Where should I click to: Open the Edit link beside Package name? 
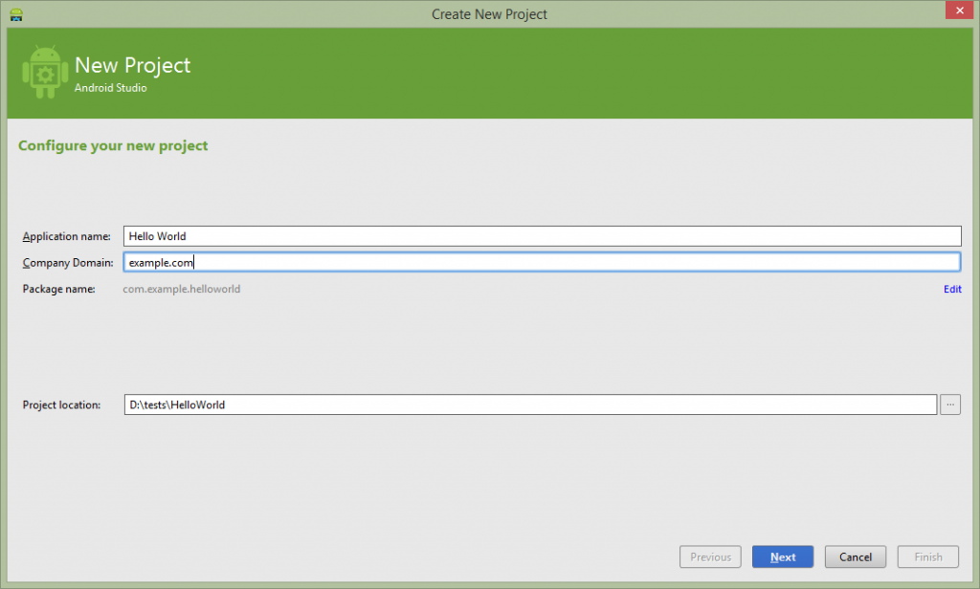952,289
